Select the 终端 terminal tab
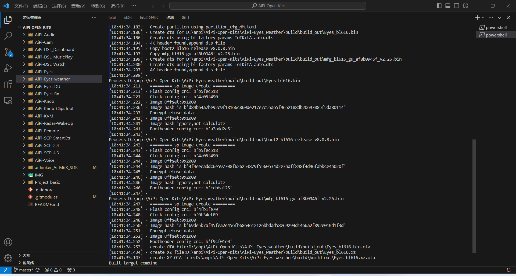 pyautogui.click(x=170, y=18)
